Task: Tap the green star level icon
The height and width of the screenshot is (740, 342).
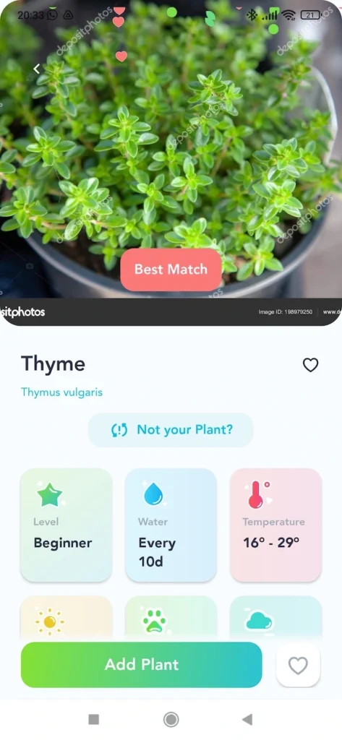Action: 50,494
